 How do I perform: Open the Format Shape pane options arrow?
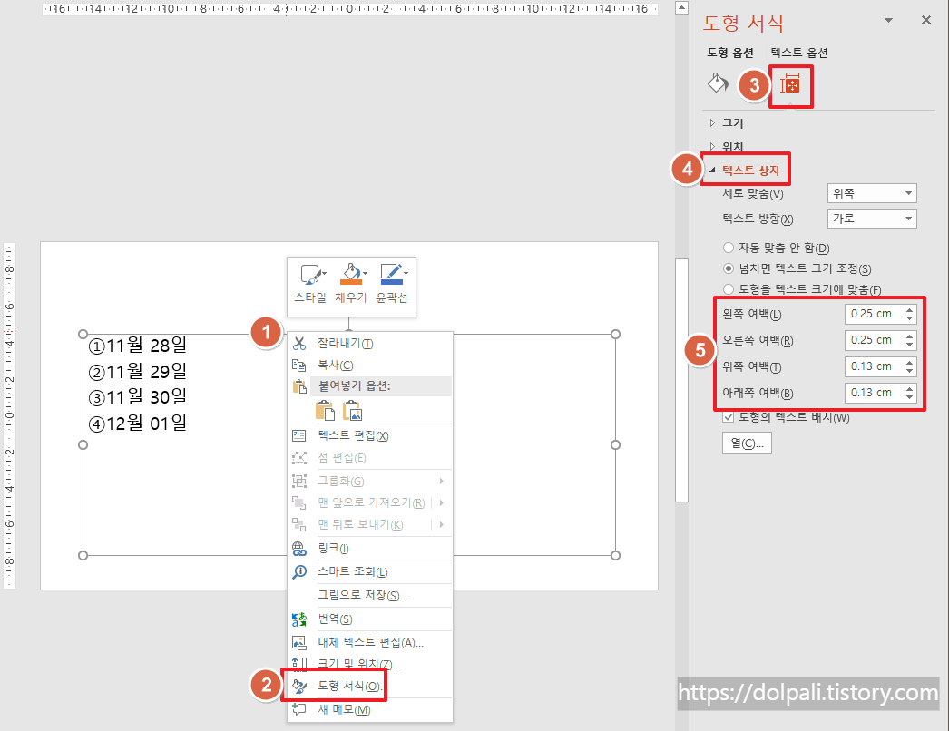[x=888, y=21]
